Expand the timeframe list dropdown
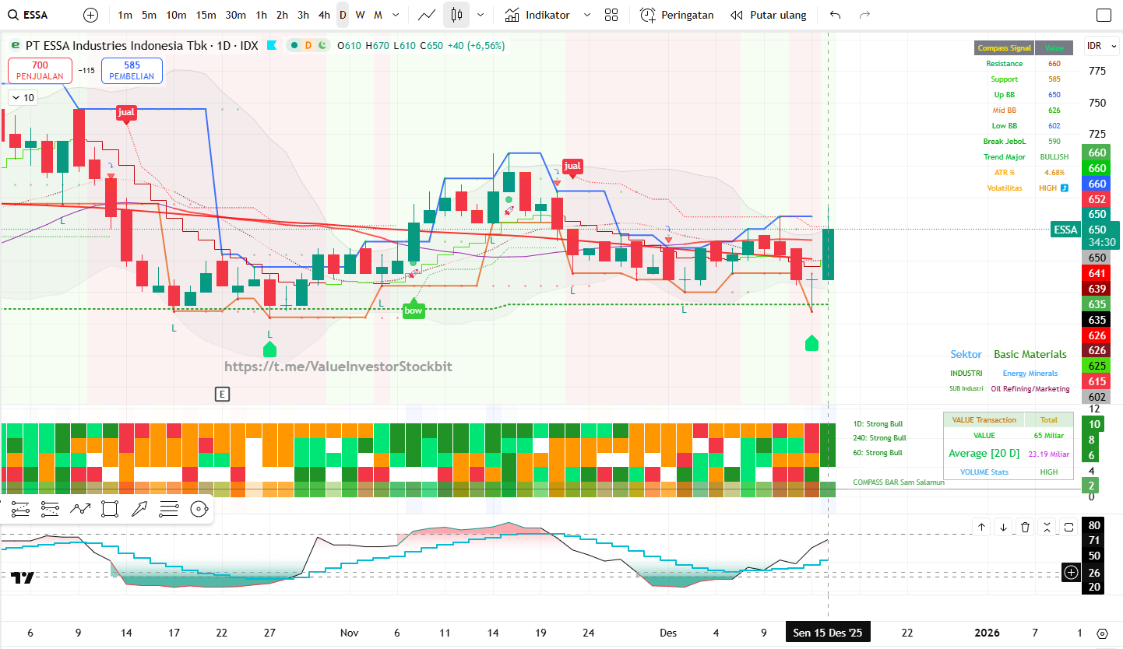 pos(397,15)
